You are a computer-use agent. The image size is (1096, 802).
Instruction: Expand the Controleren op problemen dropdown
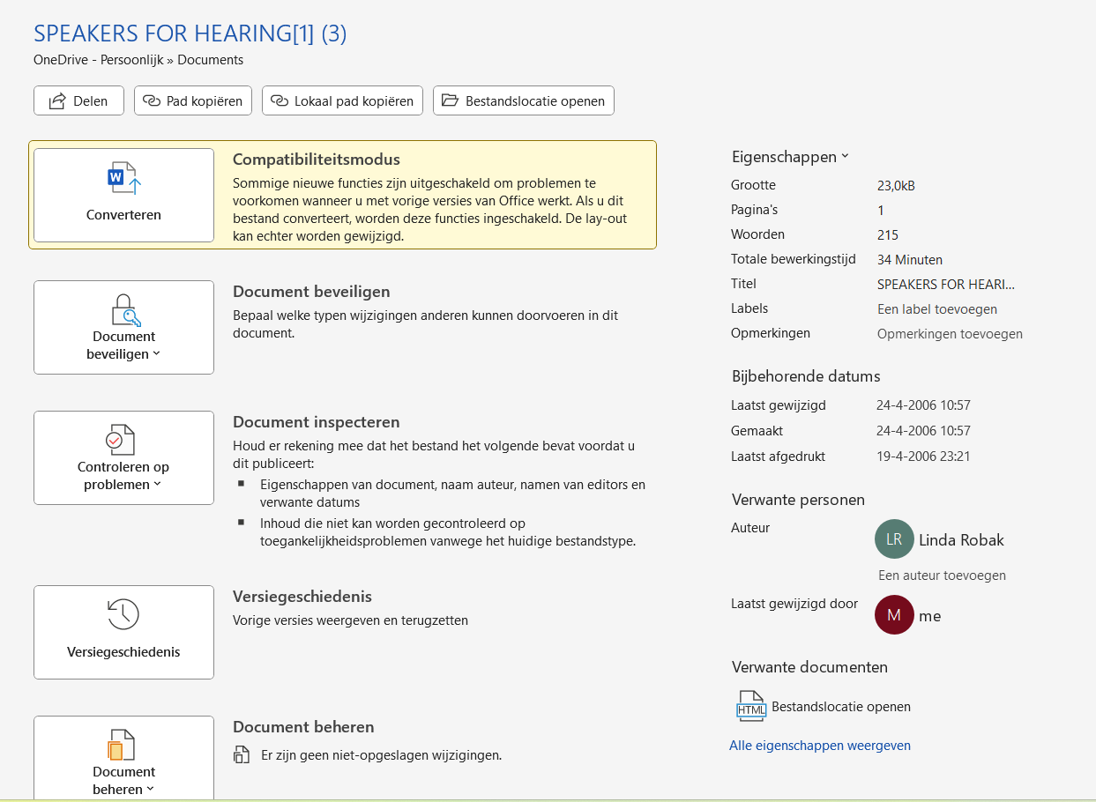pos(123,476)
